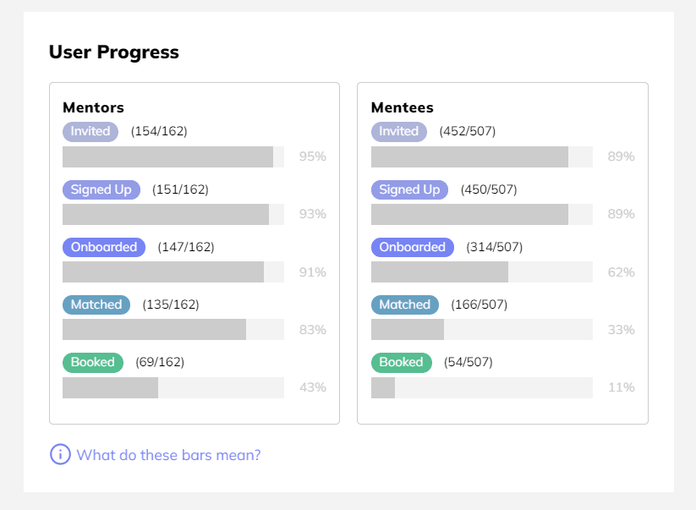This screenshot has width=696, height=510.
Task: Click the Mentees panel heading
Action: [403, 107]
